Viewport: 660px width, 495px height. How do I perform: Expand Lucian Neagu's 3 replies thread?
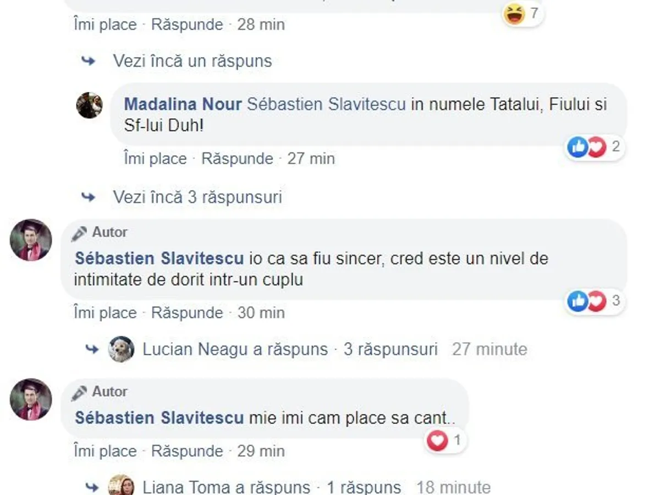click(x=290, y=349)
